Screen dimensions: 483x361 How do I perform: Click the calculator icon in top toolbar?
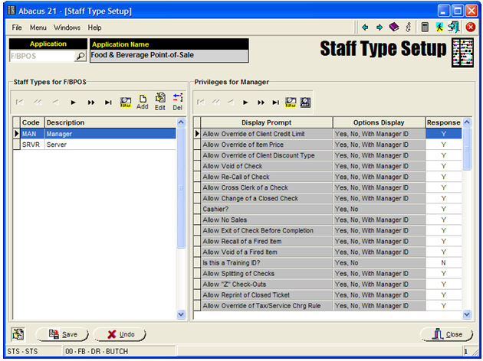[425, 27]
